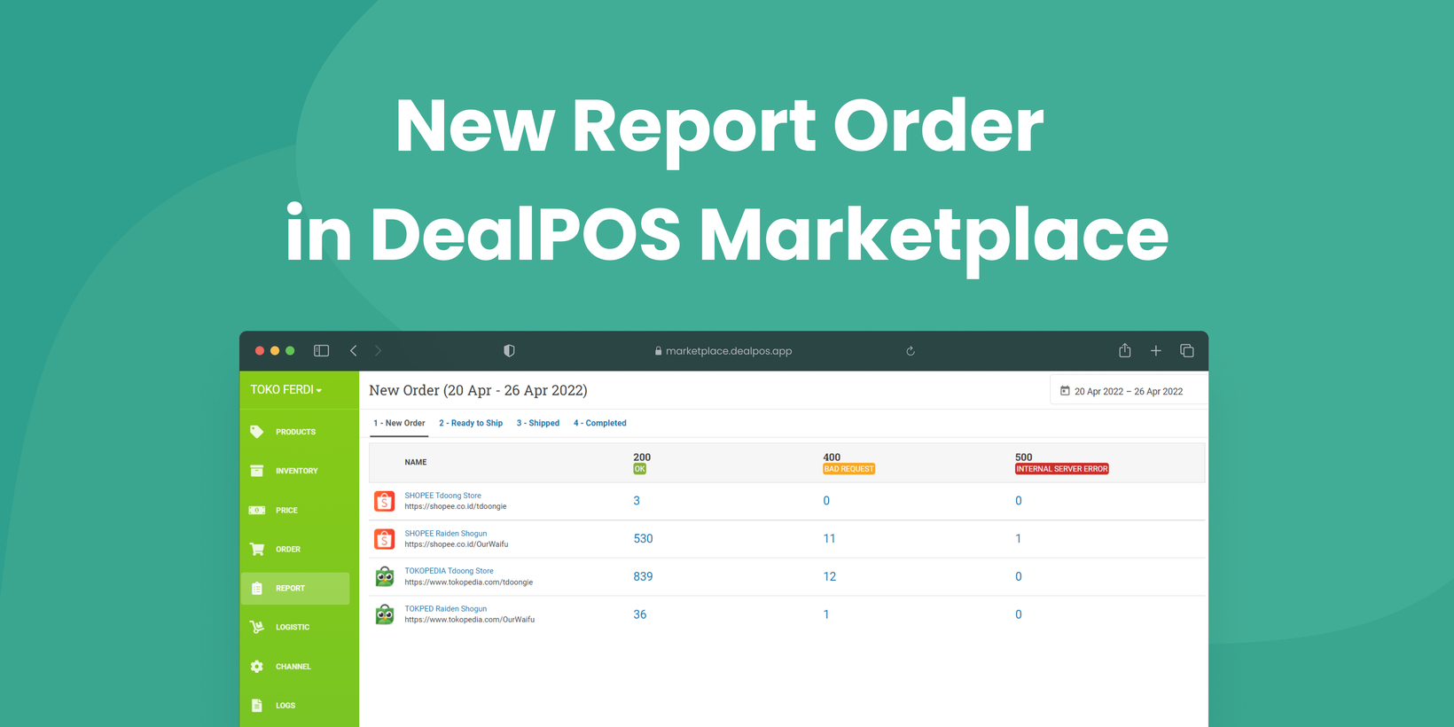Go forward with browser forward arrow
Screen dimensions: 1454x727
[378, 351]
